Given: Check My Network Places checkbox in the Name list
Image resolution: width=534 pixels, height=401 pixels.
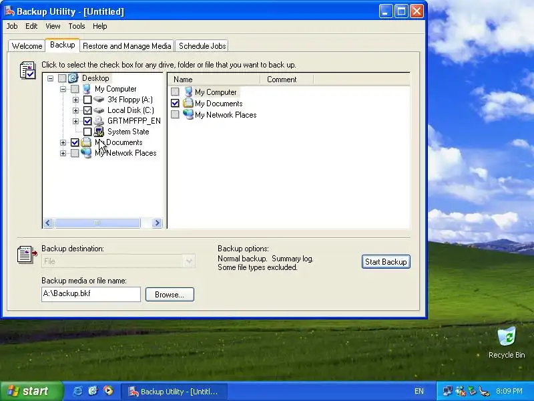Looking at the screenshot, I should coord(175,114).
